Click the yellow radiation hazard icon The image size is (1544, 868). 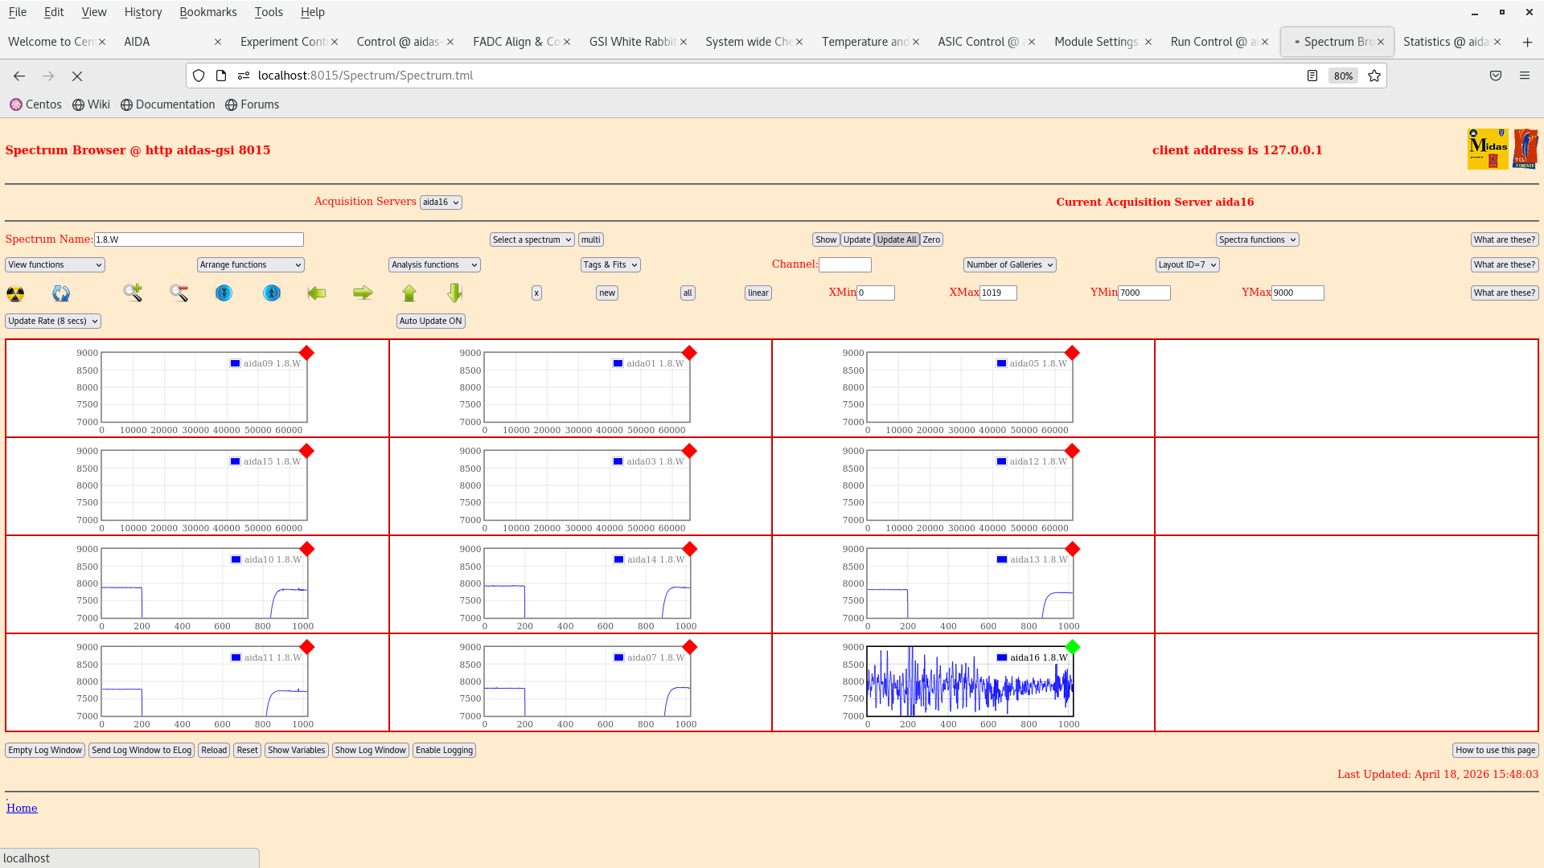[15, 293]
